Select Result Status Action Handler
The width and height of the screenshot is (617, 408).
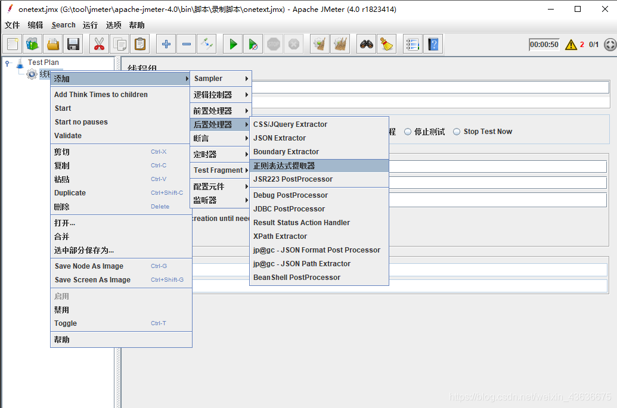[319, 223]
